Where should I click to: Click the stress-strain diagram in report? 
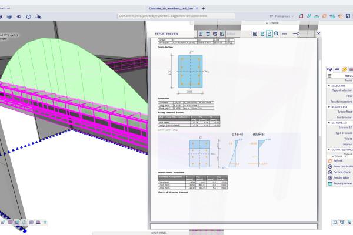[229, 150]
